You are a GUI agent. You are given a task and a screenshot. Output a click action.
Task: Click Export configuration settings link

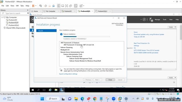68,74
